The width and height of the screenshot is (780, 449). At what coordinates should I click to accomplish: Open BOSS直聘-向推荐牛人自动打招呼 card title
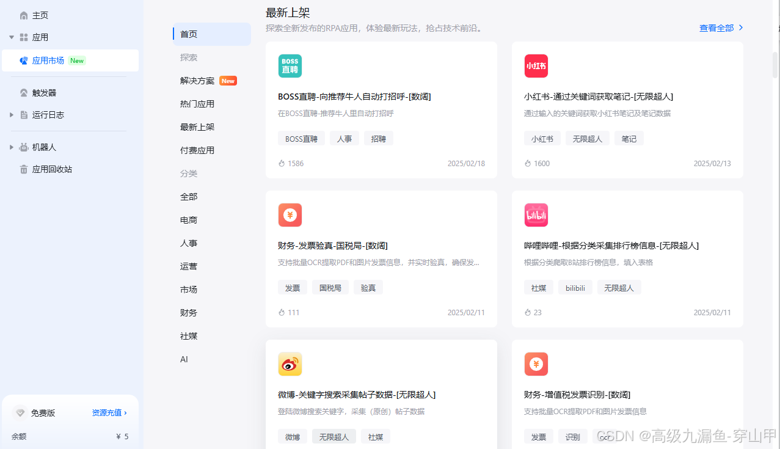point(354,97)
